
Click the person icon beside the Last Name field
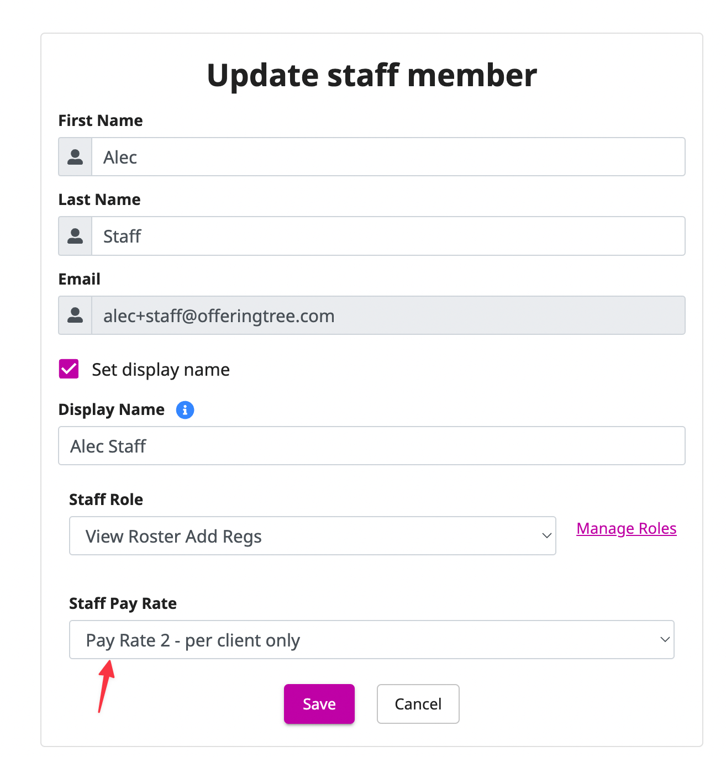coord(75,236)
